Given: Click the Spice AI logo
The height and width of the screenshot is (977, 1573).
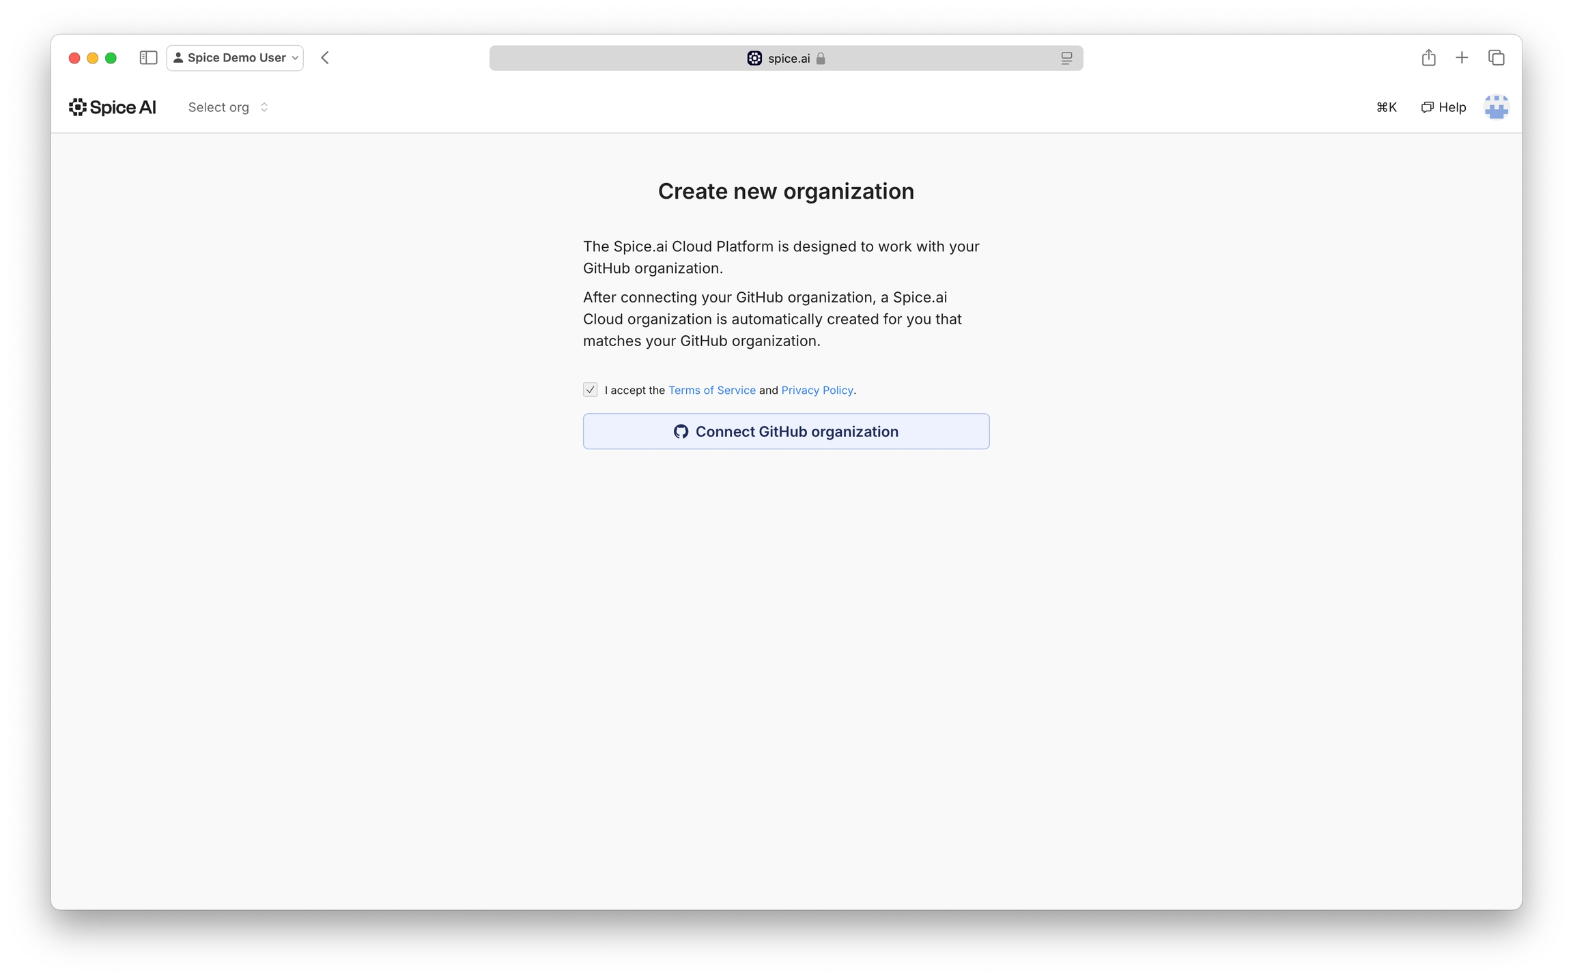Looking at the screenshot, I should 113,107.
